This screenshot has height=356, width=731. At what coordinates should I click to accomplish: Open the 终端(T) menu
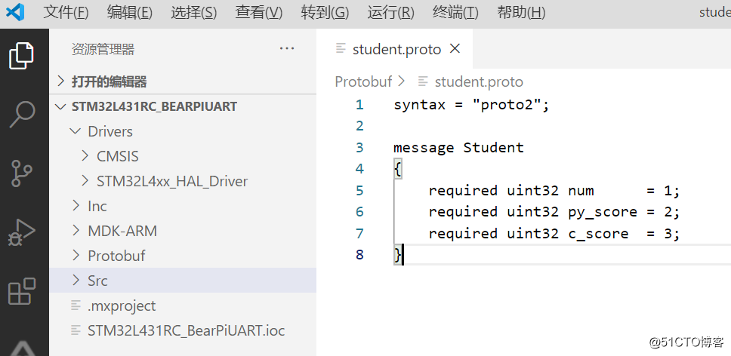coord(455,12)
